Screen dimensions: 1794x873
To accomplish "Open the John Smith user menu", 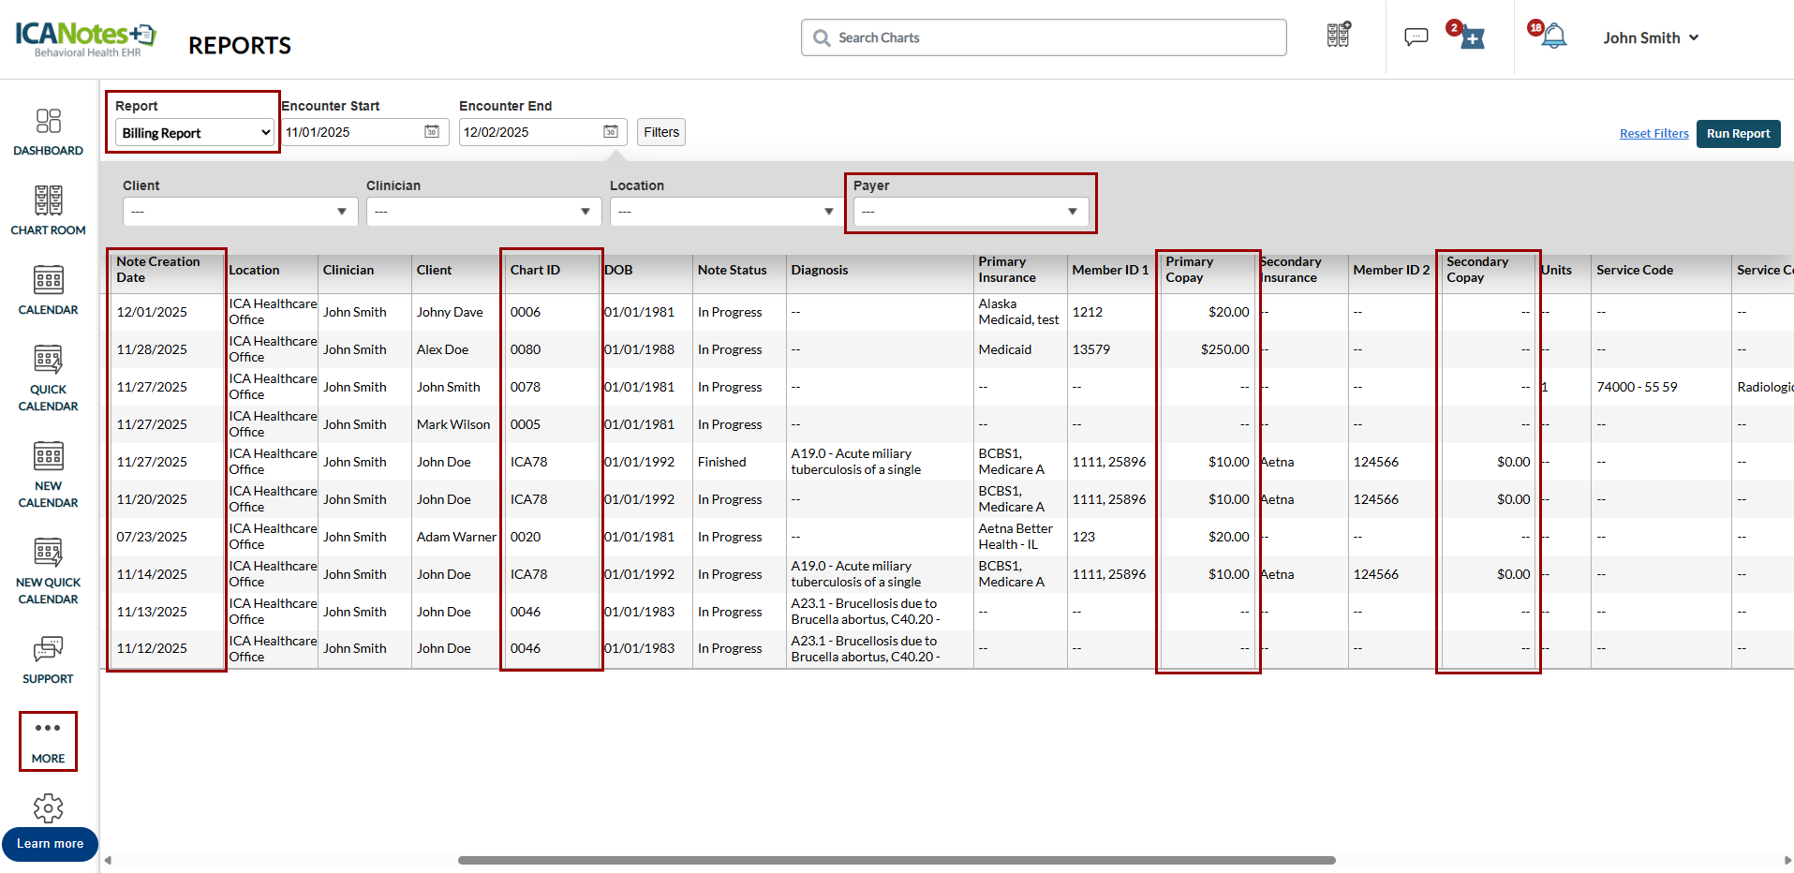I will [x=1650, y=37].
